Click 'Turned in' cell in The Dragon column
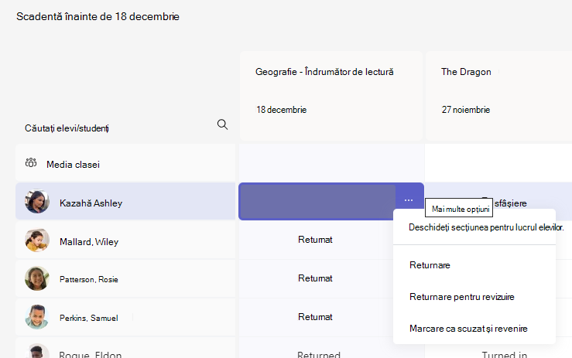This screenshot has height=358, width=572. tap(504, 354)
